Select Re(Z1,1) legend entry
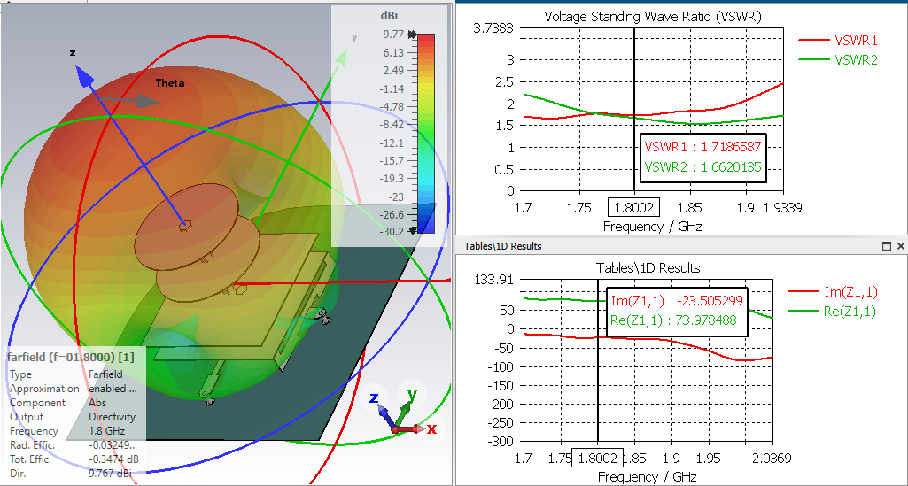This screenshot has height=486, width=908. [x=832, y=312]
